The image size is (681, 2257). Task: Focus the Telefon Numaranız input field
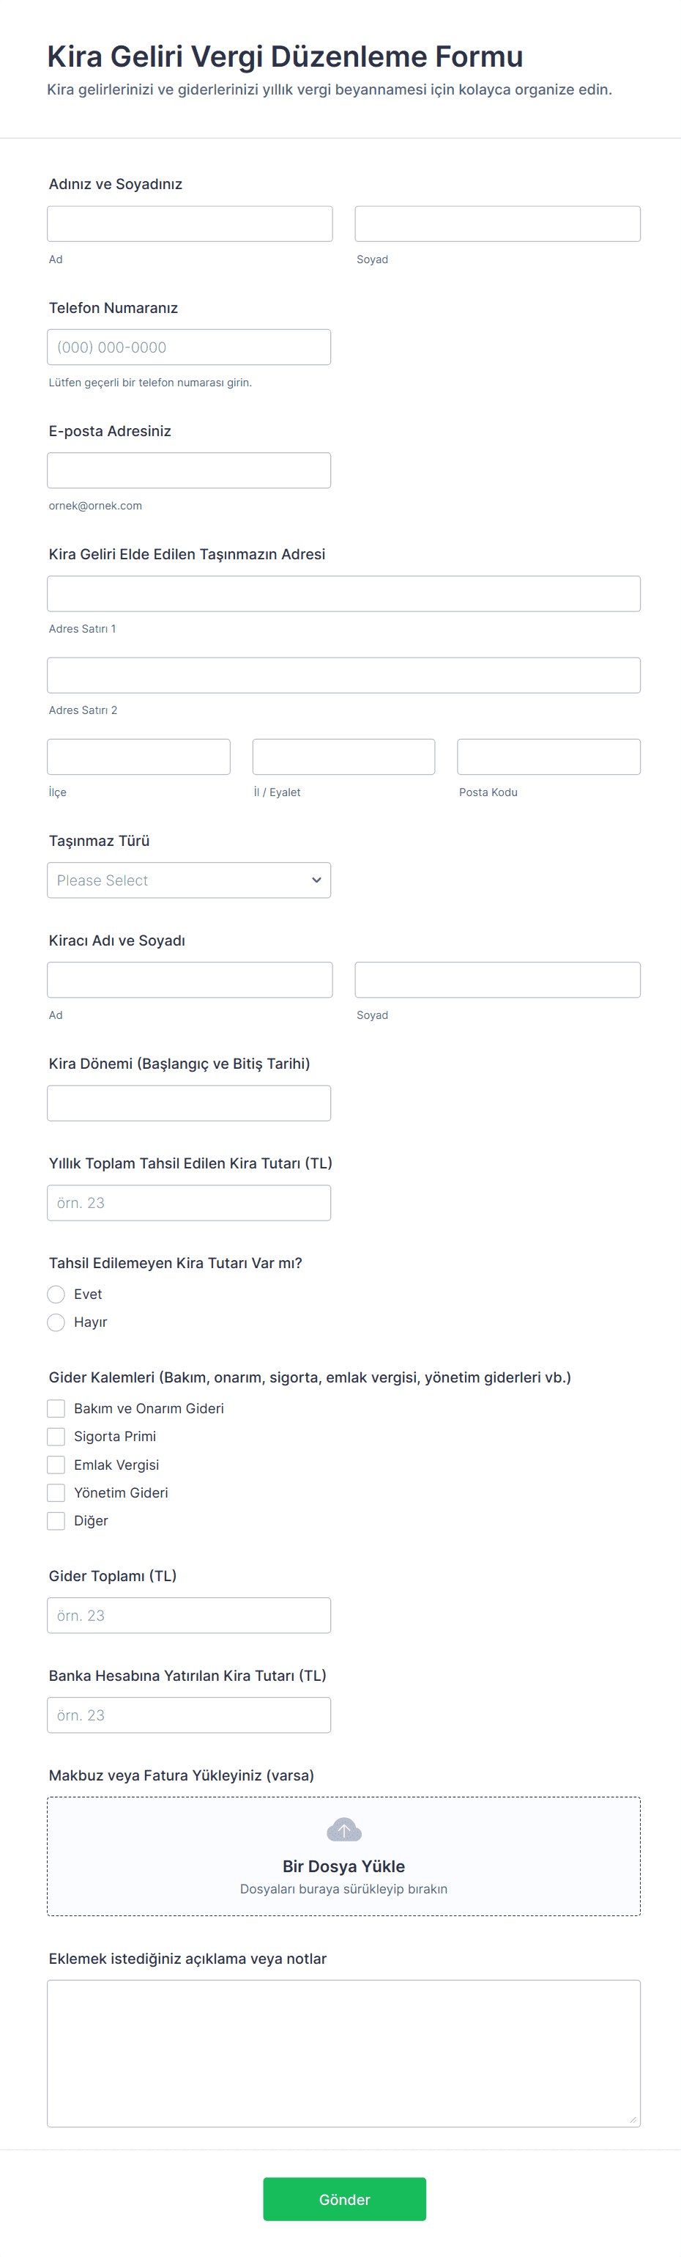coord(189,347)
